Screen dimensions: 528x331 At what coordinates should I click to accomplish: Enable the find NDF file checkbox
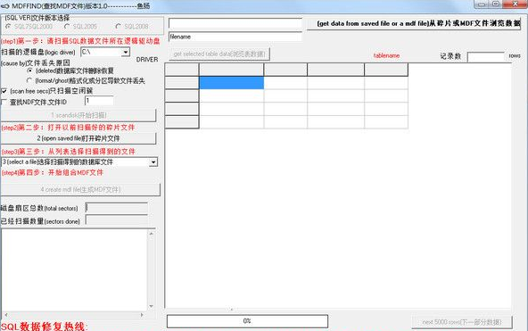(4, 102)
